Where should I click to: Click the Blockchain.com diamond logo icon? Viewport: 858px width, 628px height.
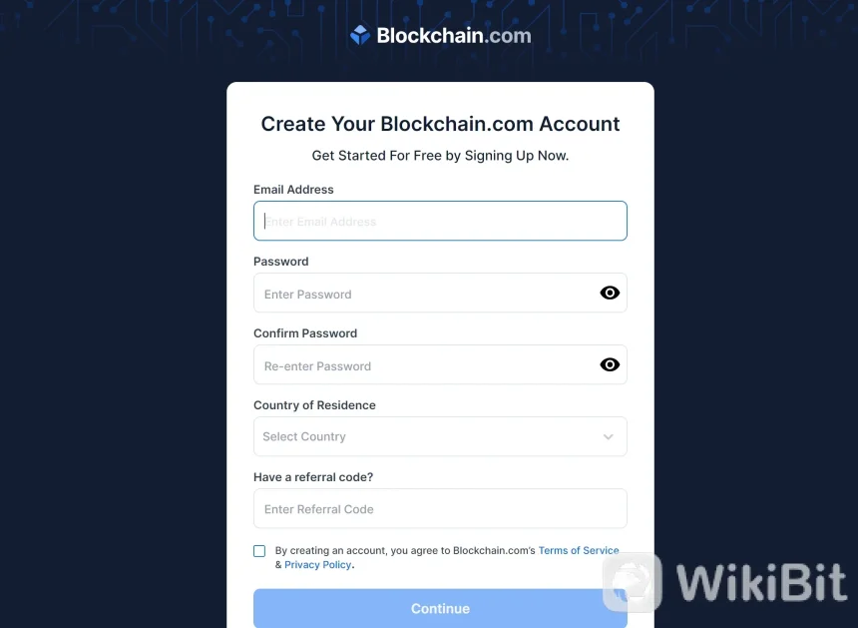pyautogui.click(x=360, y=36)
